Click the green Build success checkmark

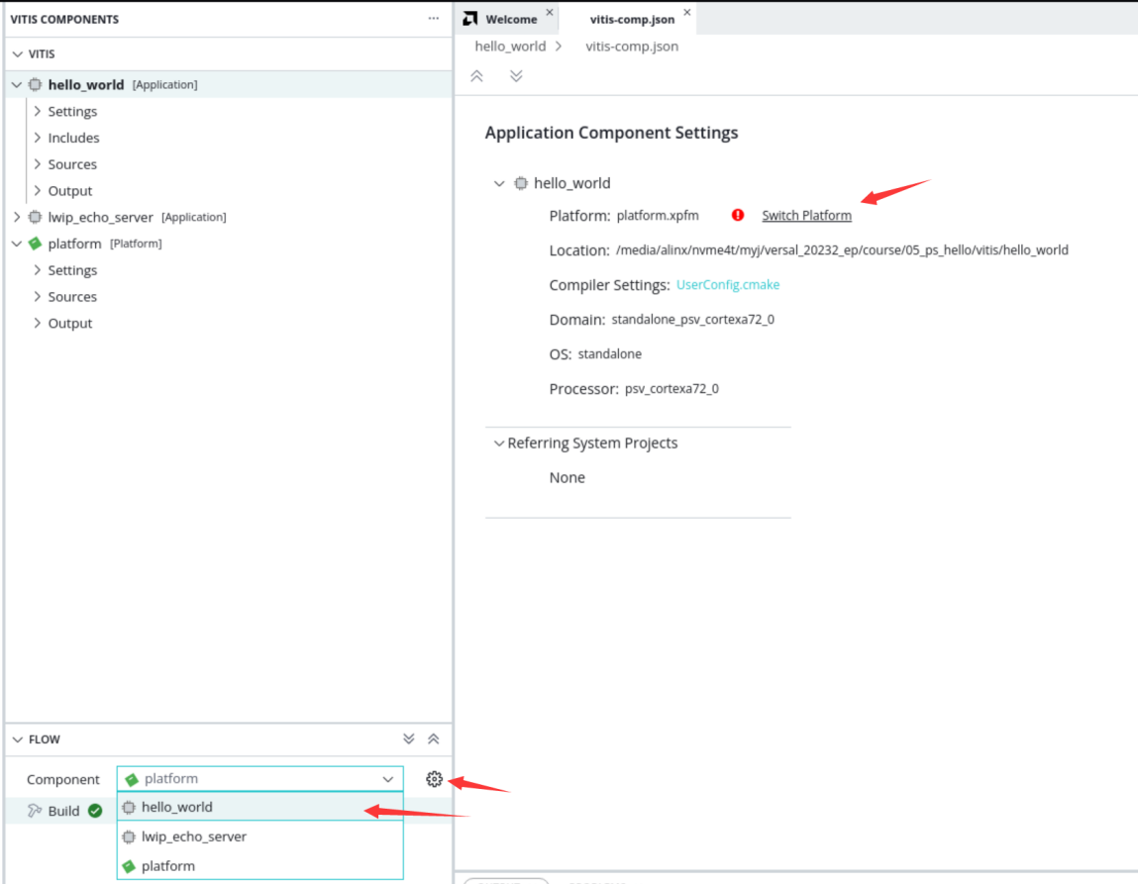[x=95, y=811]
